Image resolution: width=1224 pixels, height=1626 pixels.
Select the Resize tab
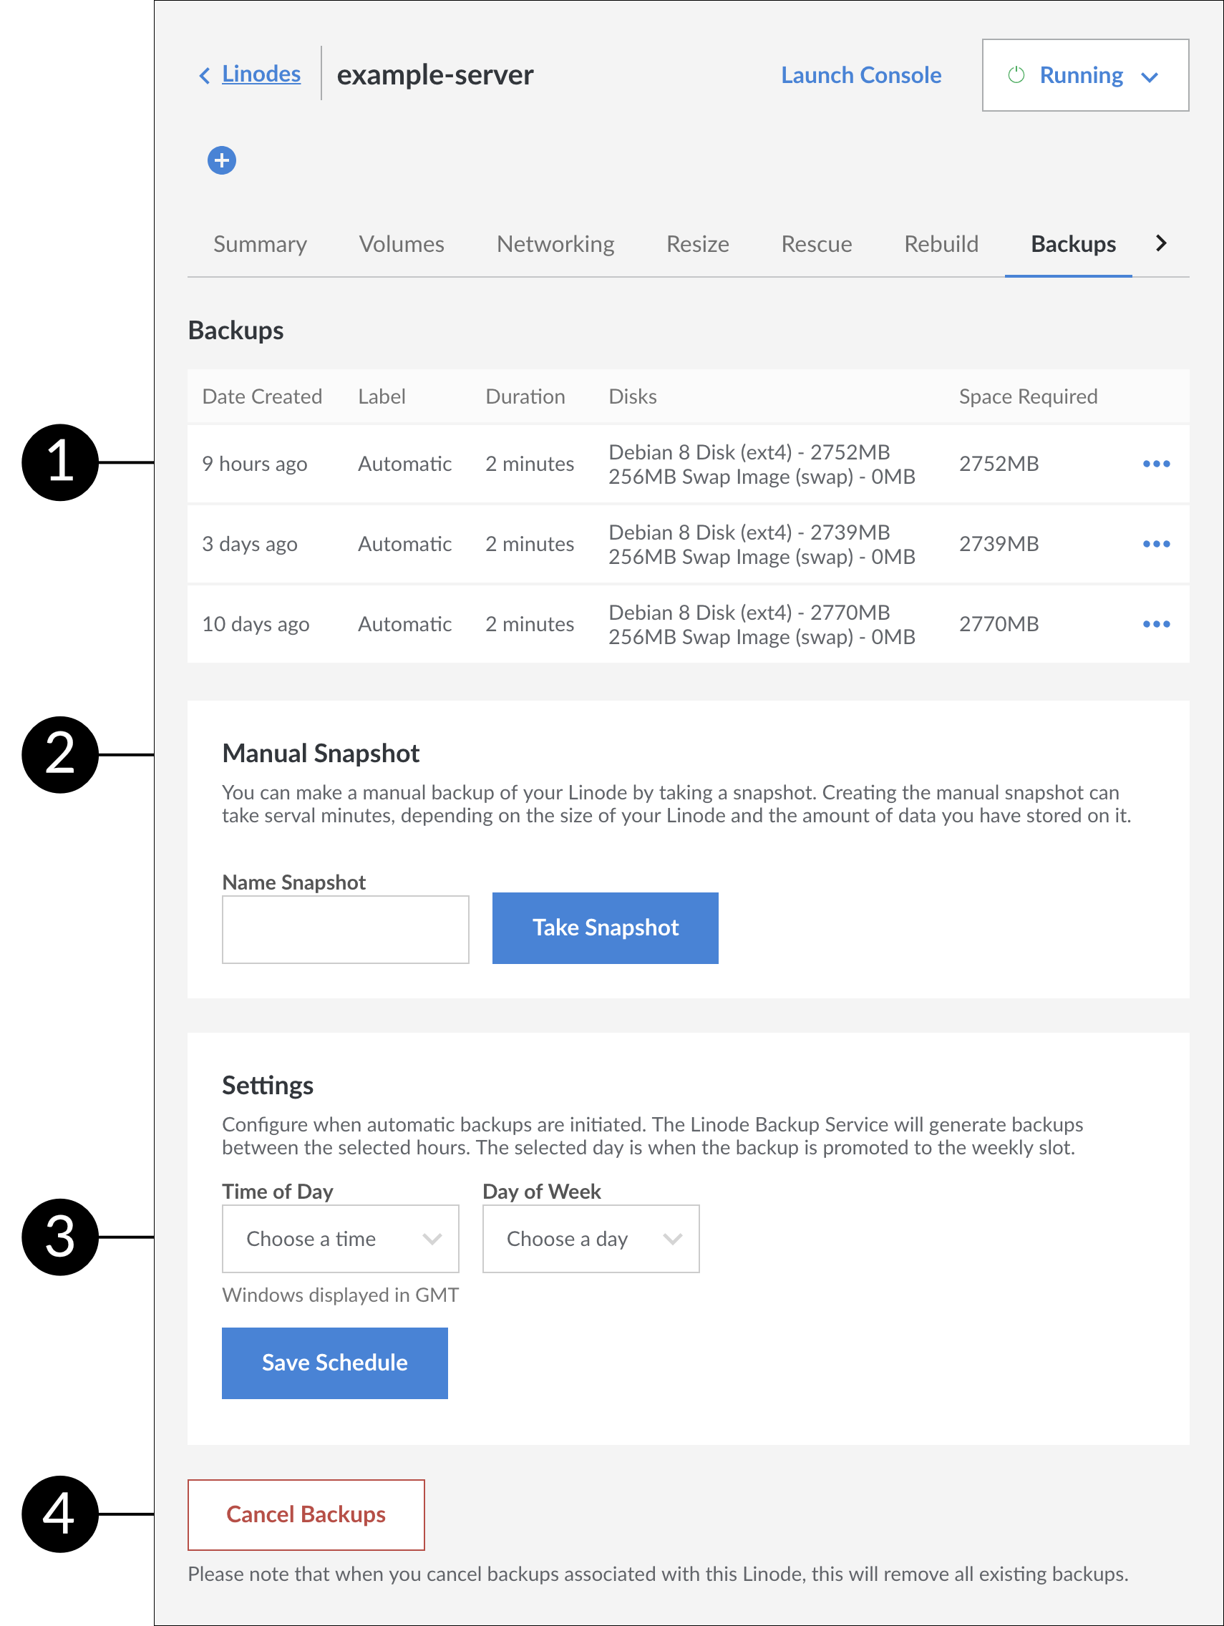click(x=697, y=244)
